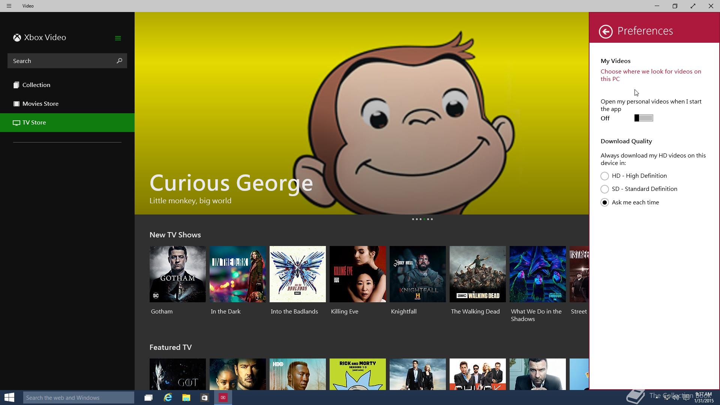Open File Explorer from taskbar
The width and height of the screenshot is (720, 405).
(186, 397)
